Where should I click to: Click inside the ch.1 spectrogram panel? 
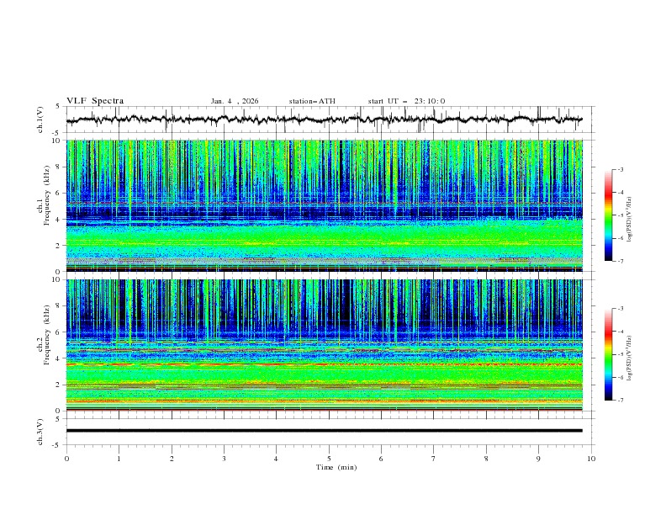click(324, 205)
